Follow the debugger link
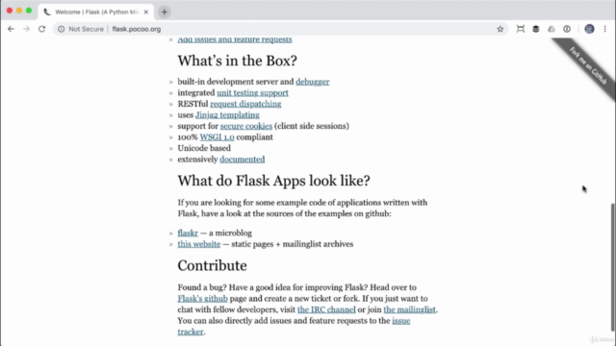This screenshot has height=346, width=616. click(x=312, y=82)
